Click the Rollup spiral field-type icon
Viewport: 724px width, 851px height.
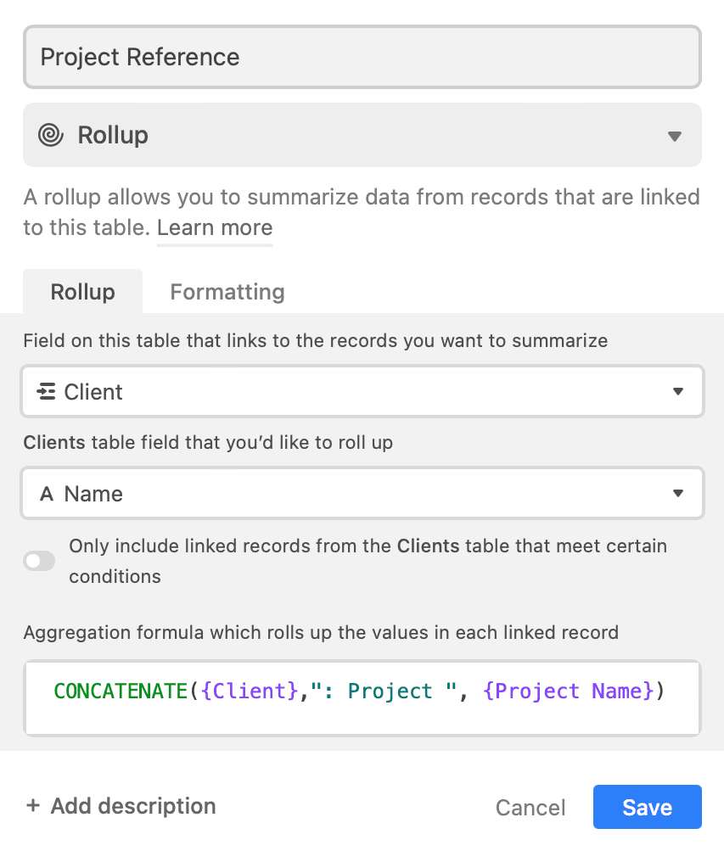(51, 135)
